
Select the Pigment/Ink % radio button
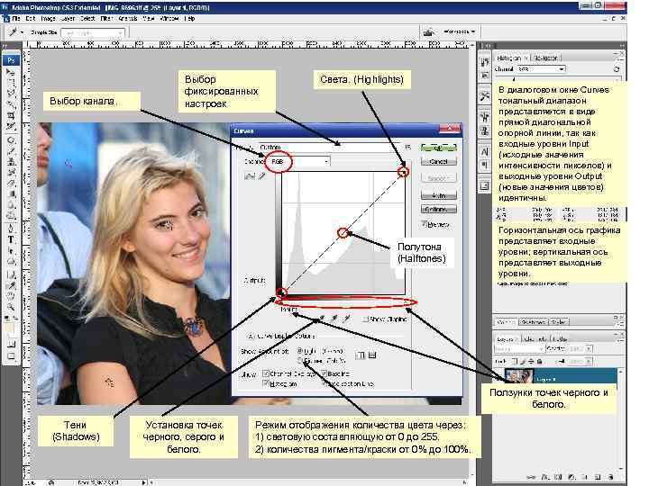coord(299,361)
